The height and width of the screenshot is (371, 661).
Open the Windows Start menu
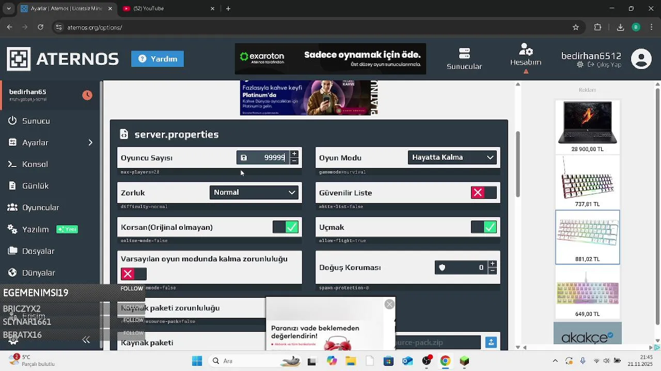(x=197, y=361)
